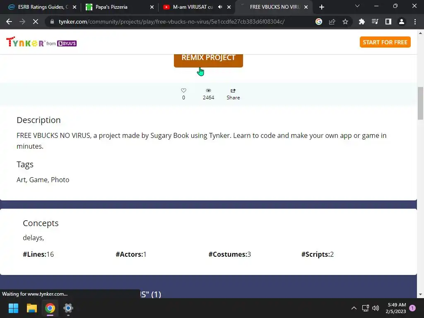Click the Share arrow icon
The image size is (424, 318).
pos(233,90)
